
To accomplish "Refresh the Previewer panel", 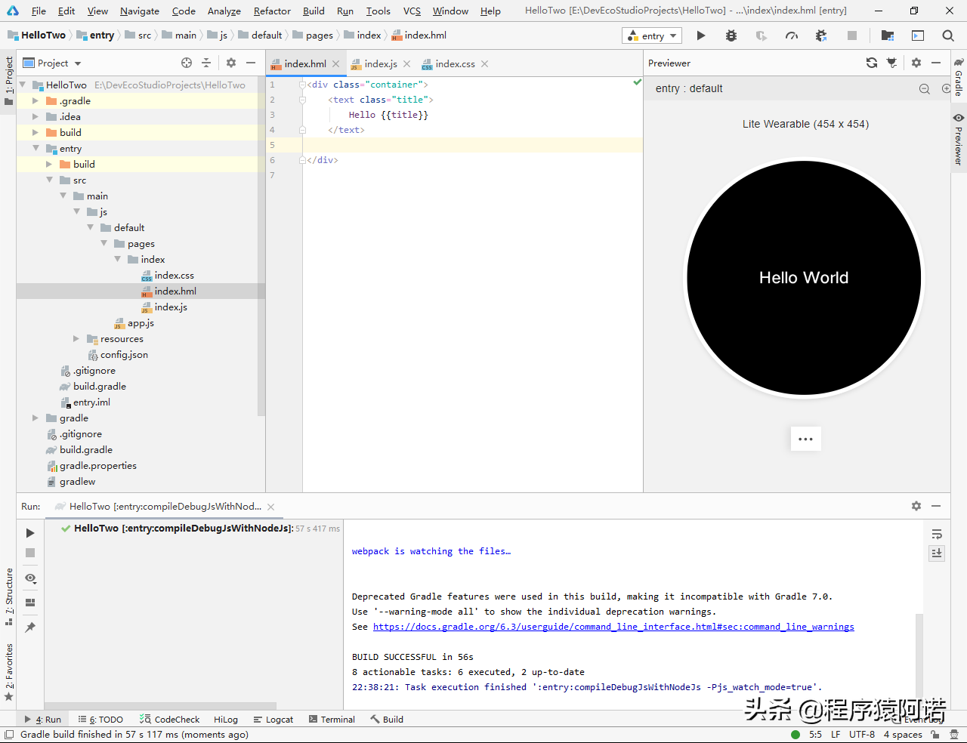I will pyautogui.click(x=872, y=63).
